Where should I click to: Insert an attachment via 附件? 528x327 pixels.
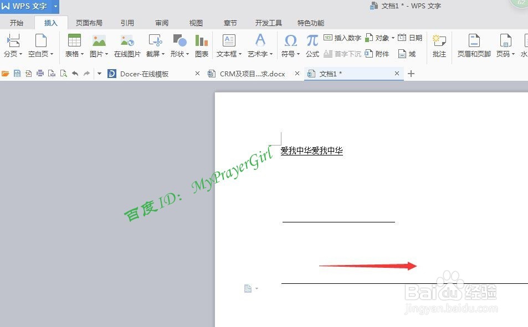[x=382, y=54]
